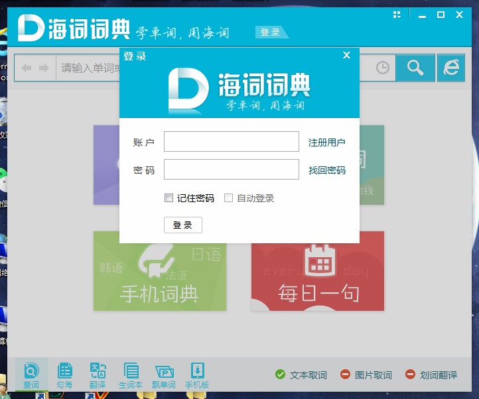Click the 登录 tab in the header
The image size is (479, 399).
point(271,32)
